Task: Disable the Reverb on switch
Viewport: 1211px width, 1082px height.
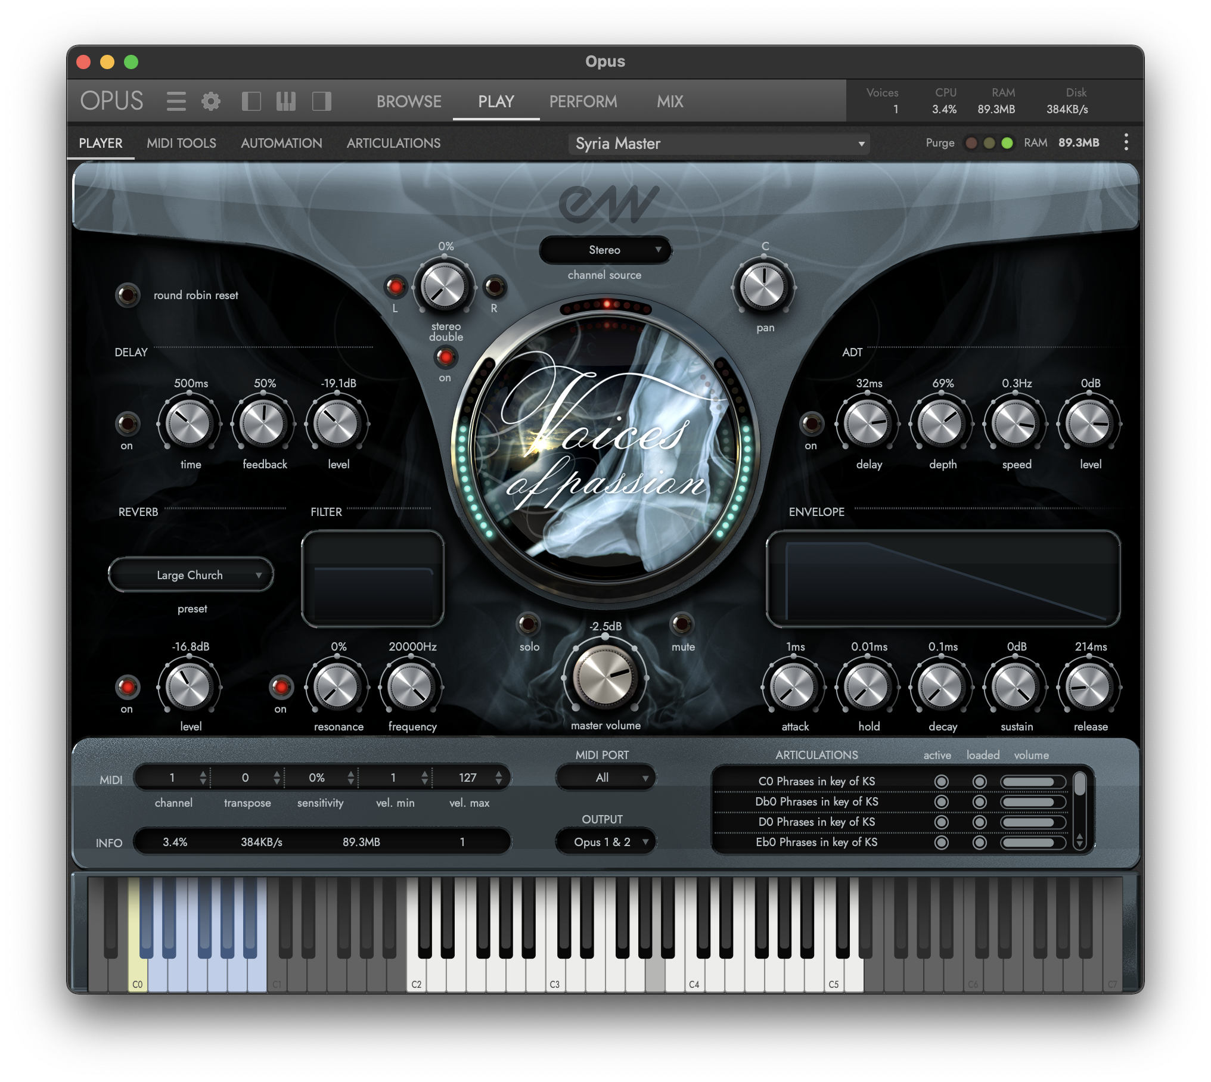Action: [127, 687]
